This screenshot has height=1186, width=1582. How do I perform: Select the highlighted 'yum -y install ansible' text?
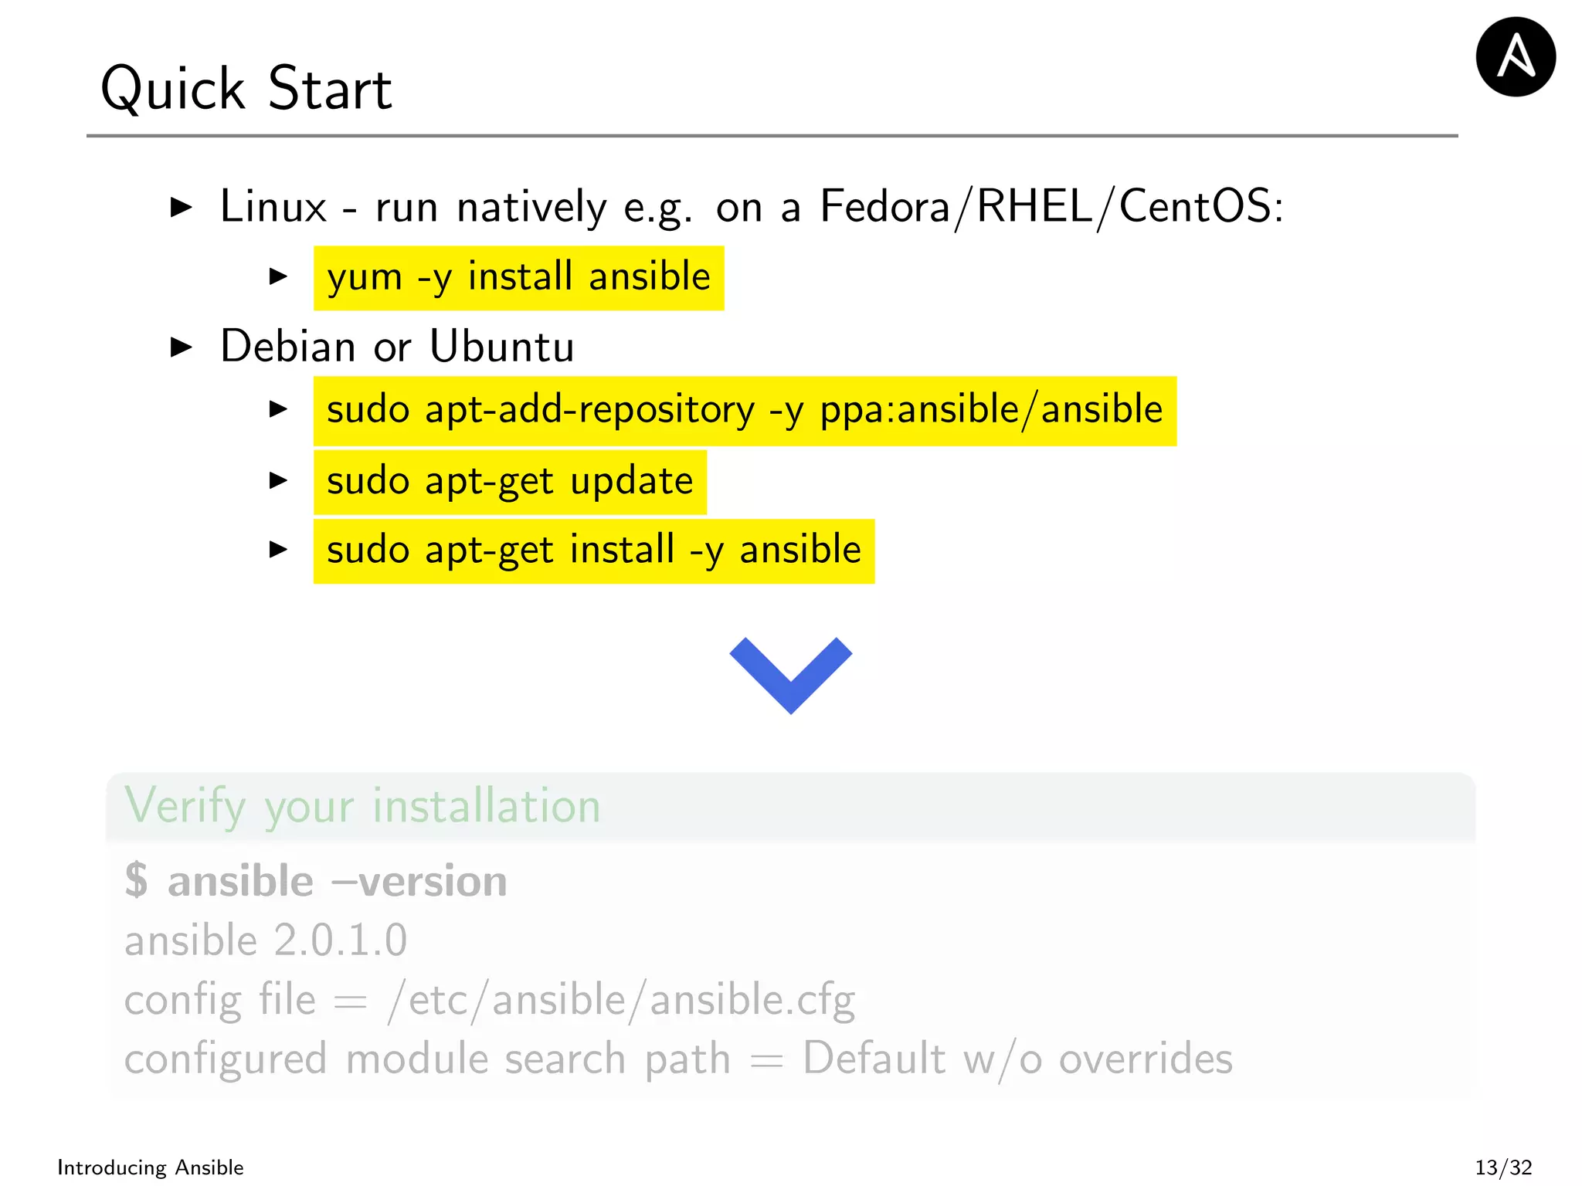coord(518,278)
